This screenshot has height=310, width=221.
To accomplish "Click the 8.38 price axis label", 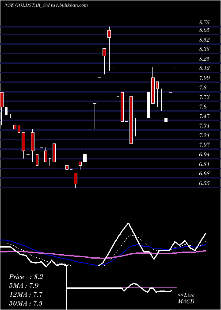I will coord(204,49).
